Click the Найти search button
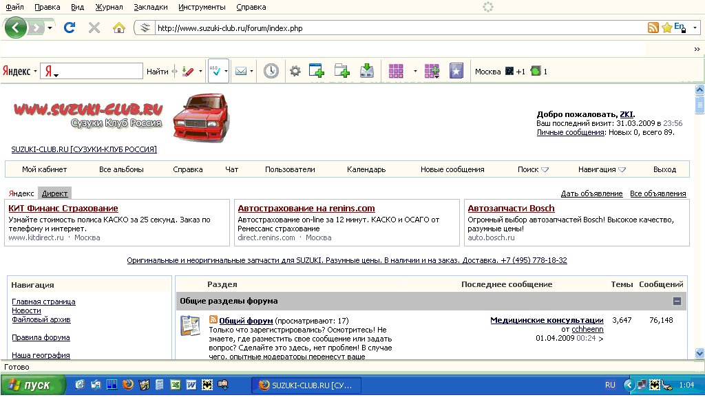The height and width of the screenshot is (413, 705). point(158,72)
